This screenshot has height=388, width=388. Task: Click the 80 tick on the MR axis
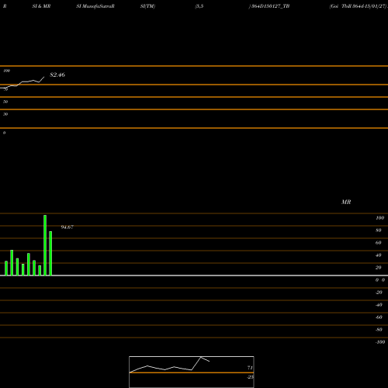(379, 230)
